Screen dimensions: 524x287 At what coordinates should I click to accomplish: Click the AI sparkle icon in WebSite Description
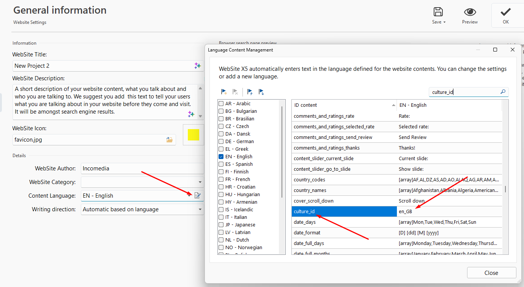coord(191,114)
